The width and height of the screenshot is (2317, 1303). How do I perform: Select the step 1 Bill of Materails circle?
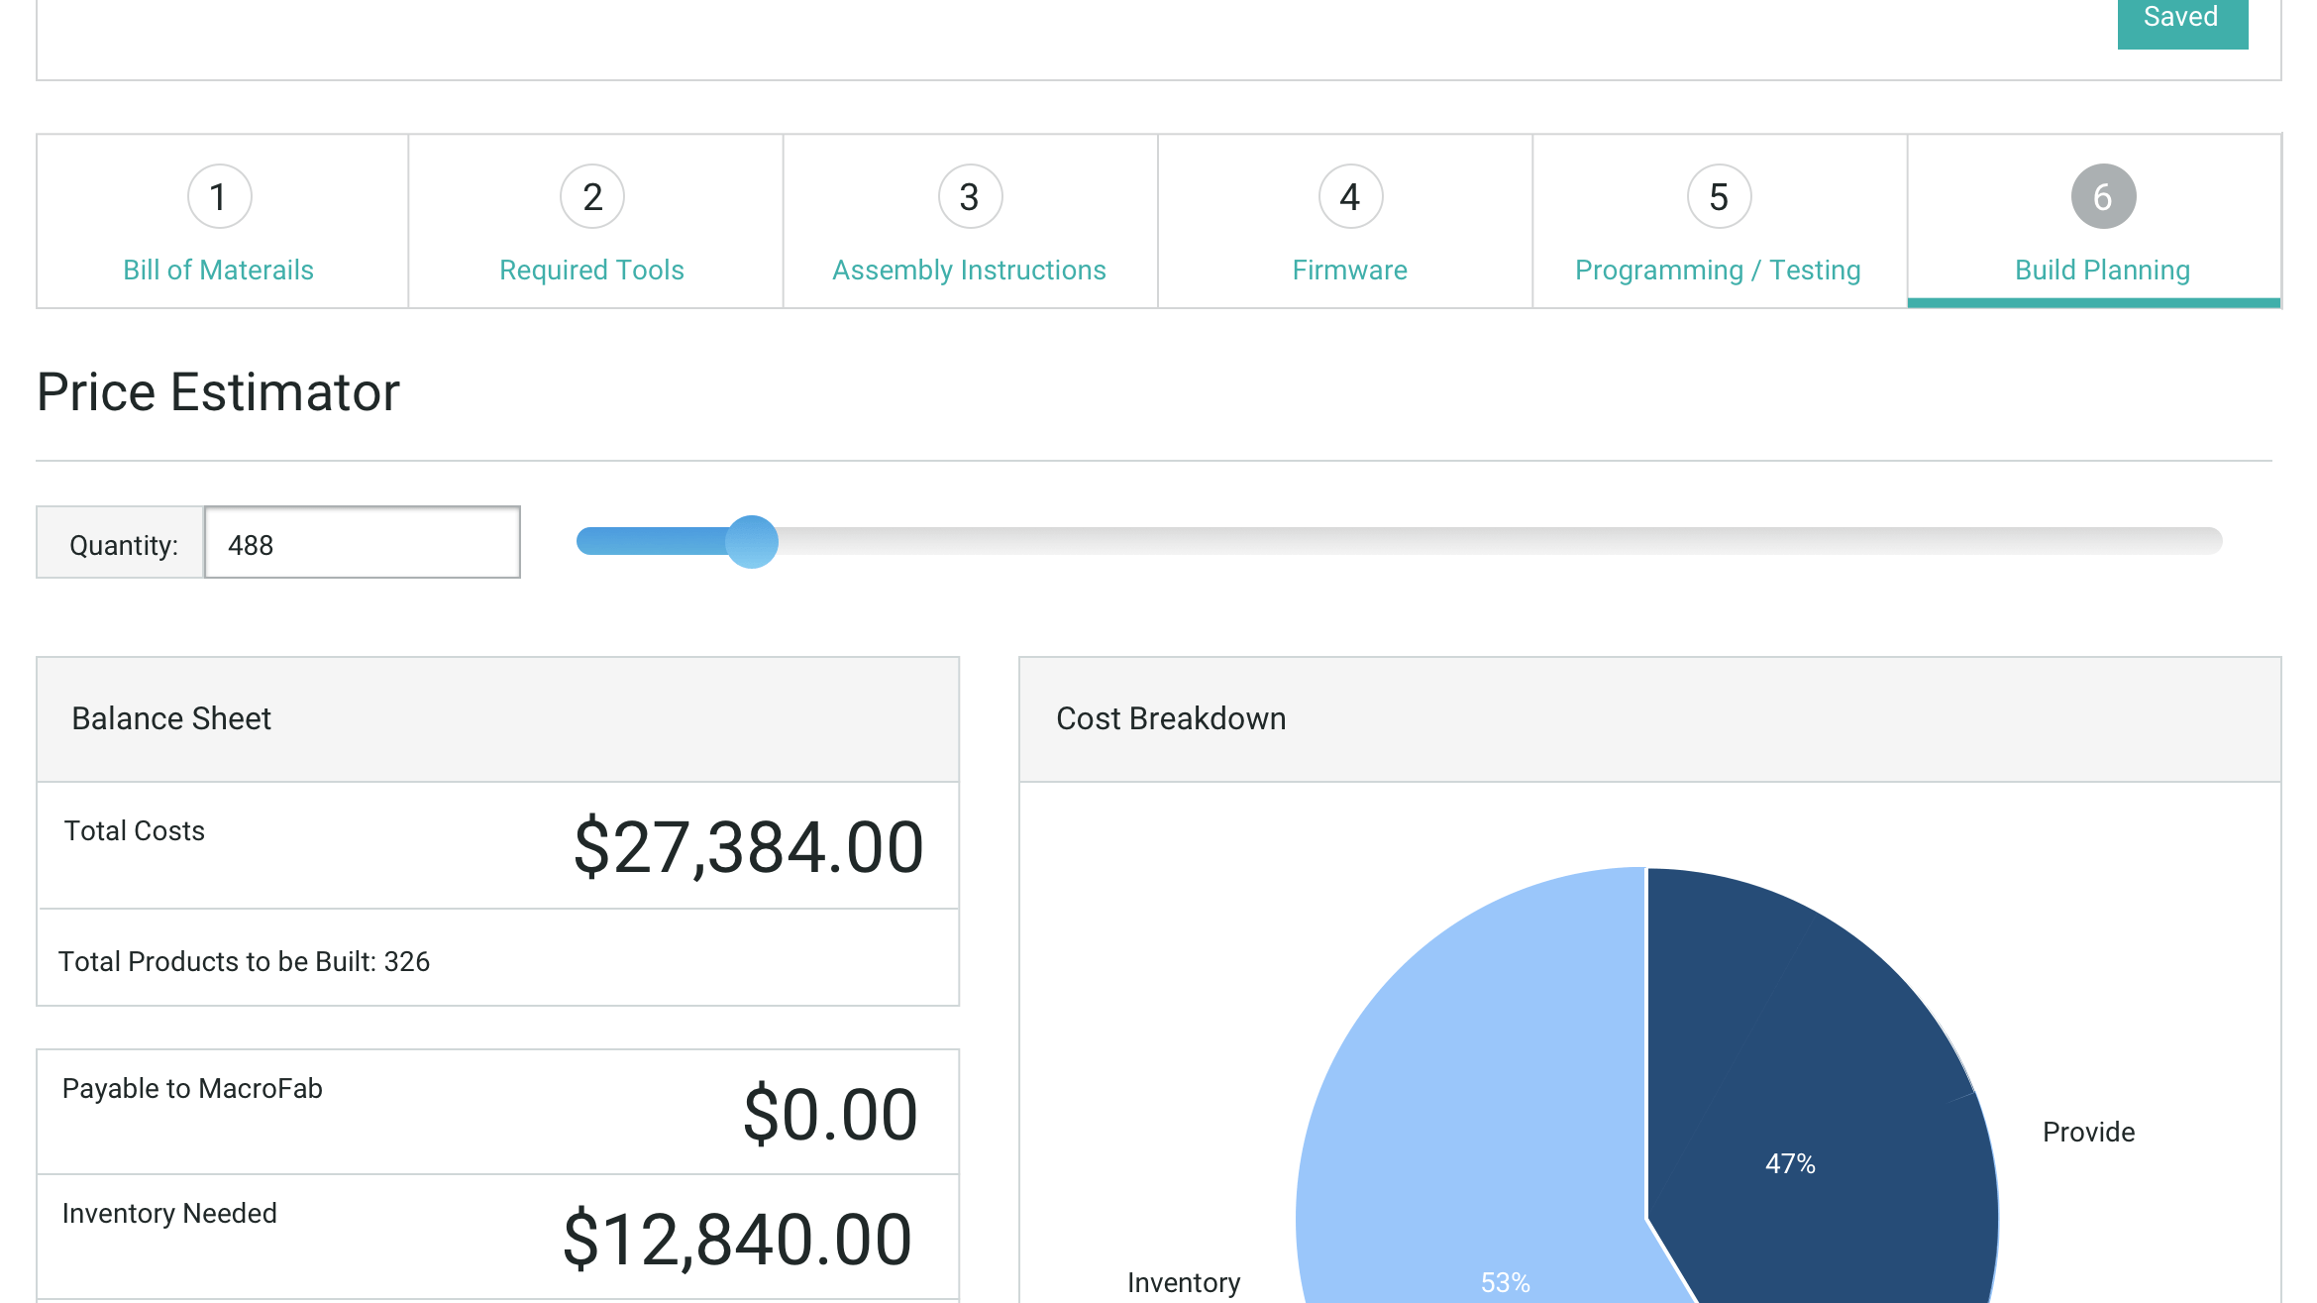pos(219,196)
